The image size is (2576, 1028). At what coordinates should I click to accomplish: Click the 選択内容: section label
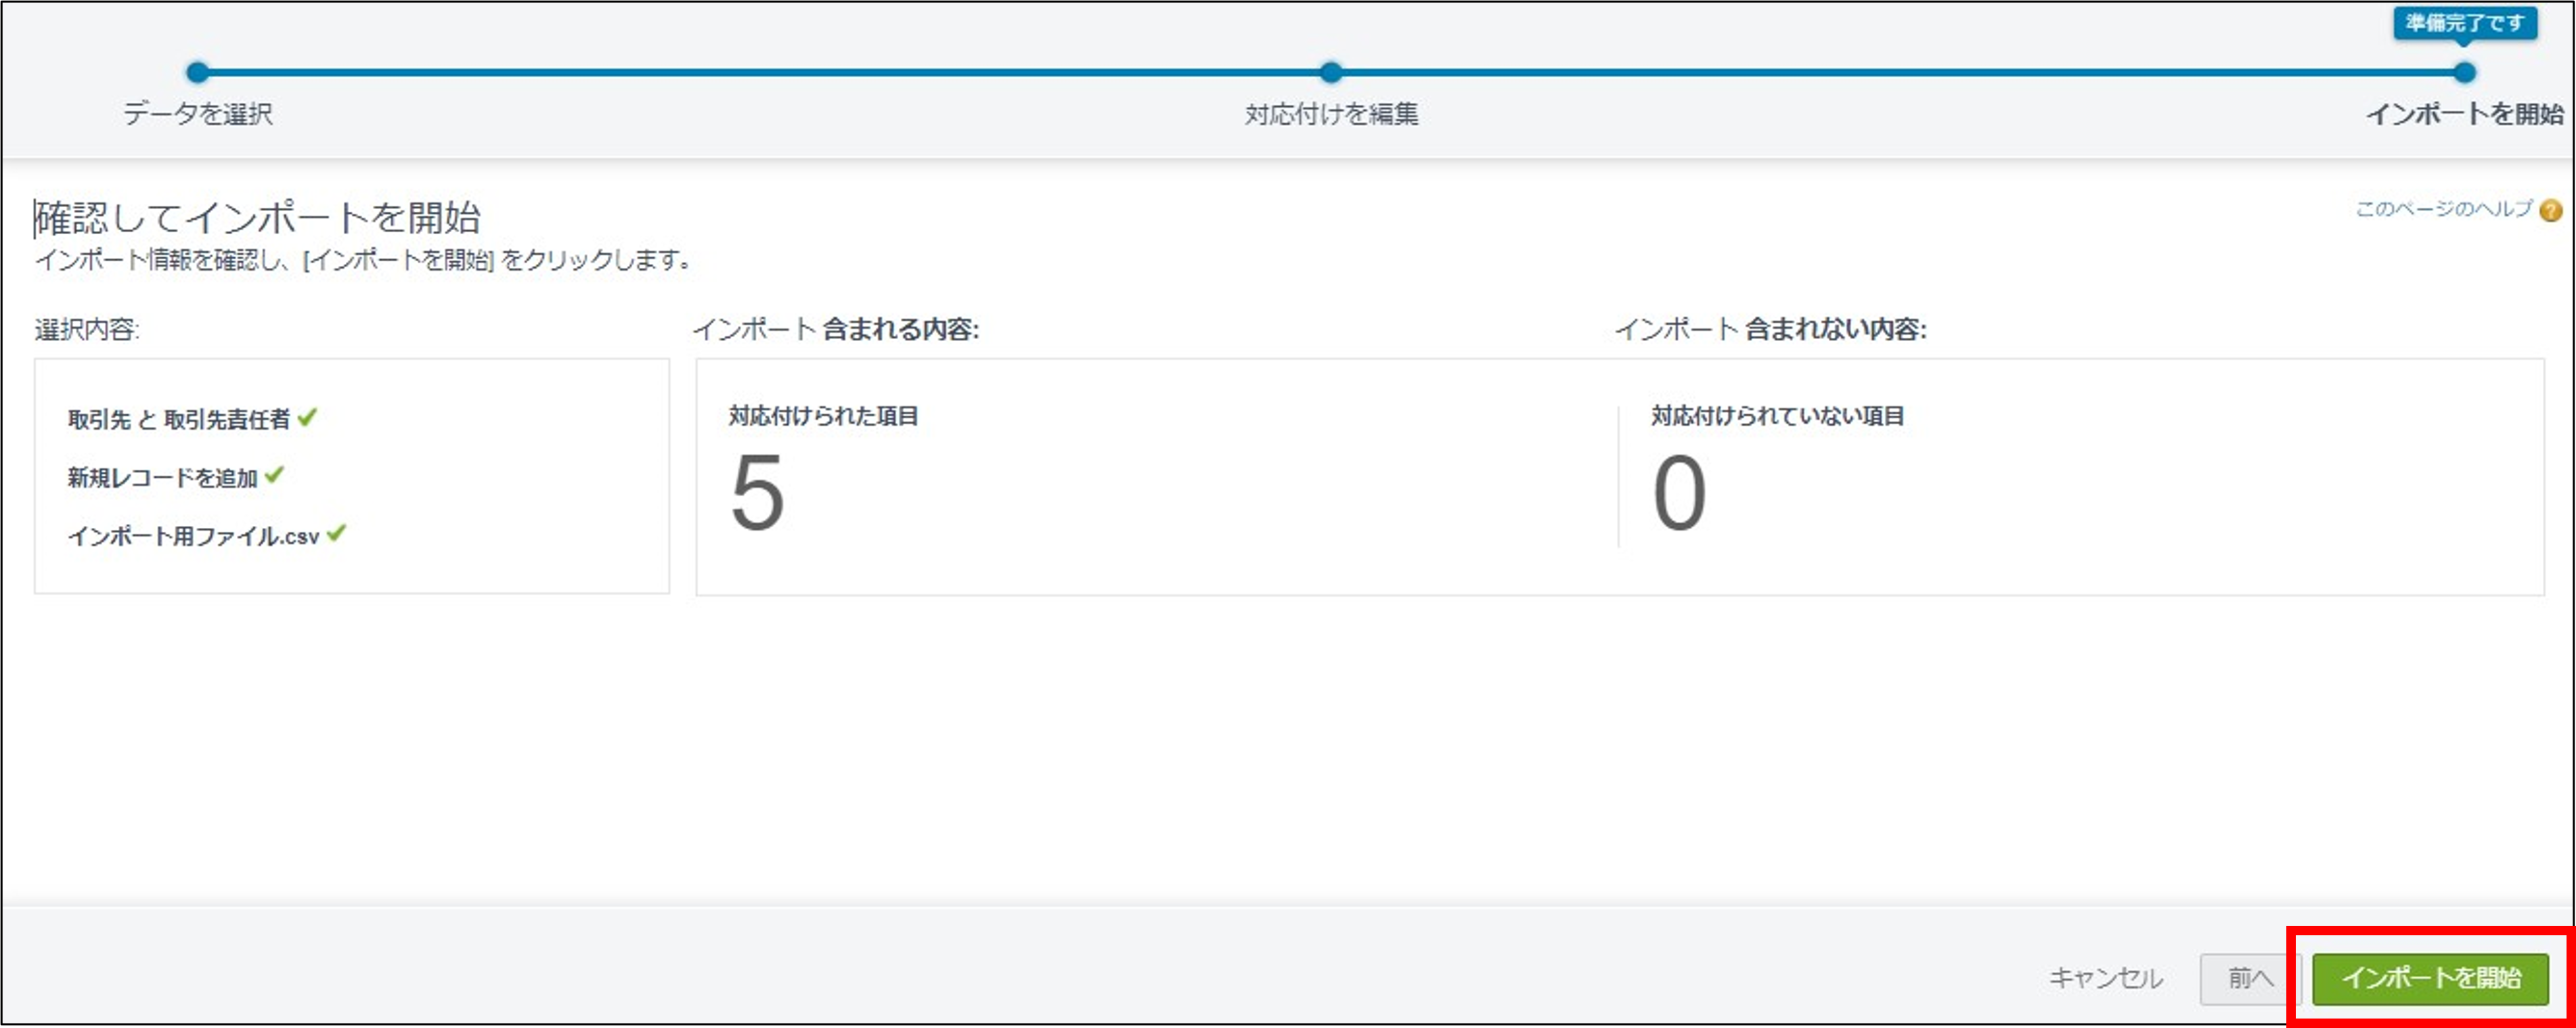[x=87, y=329]
